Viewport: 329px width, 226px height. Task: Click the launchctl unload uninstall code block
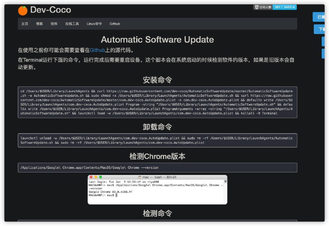(x=158, y=140)
